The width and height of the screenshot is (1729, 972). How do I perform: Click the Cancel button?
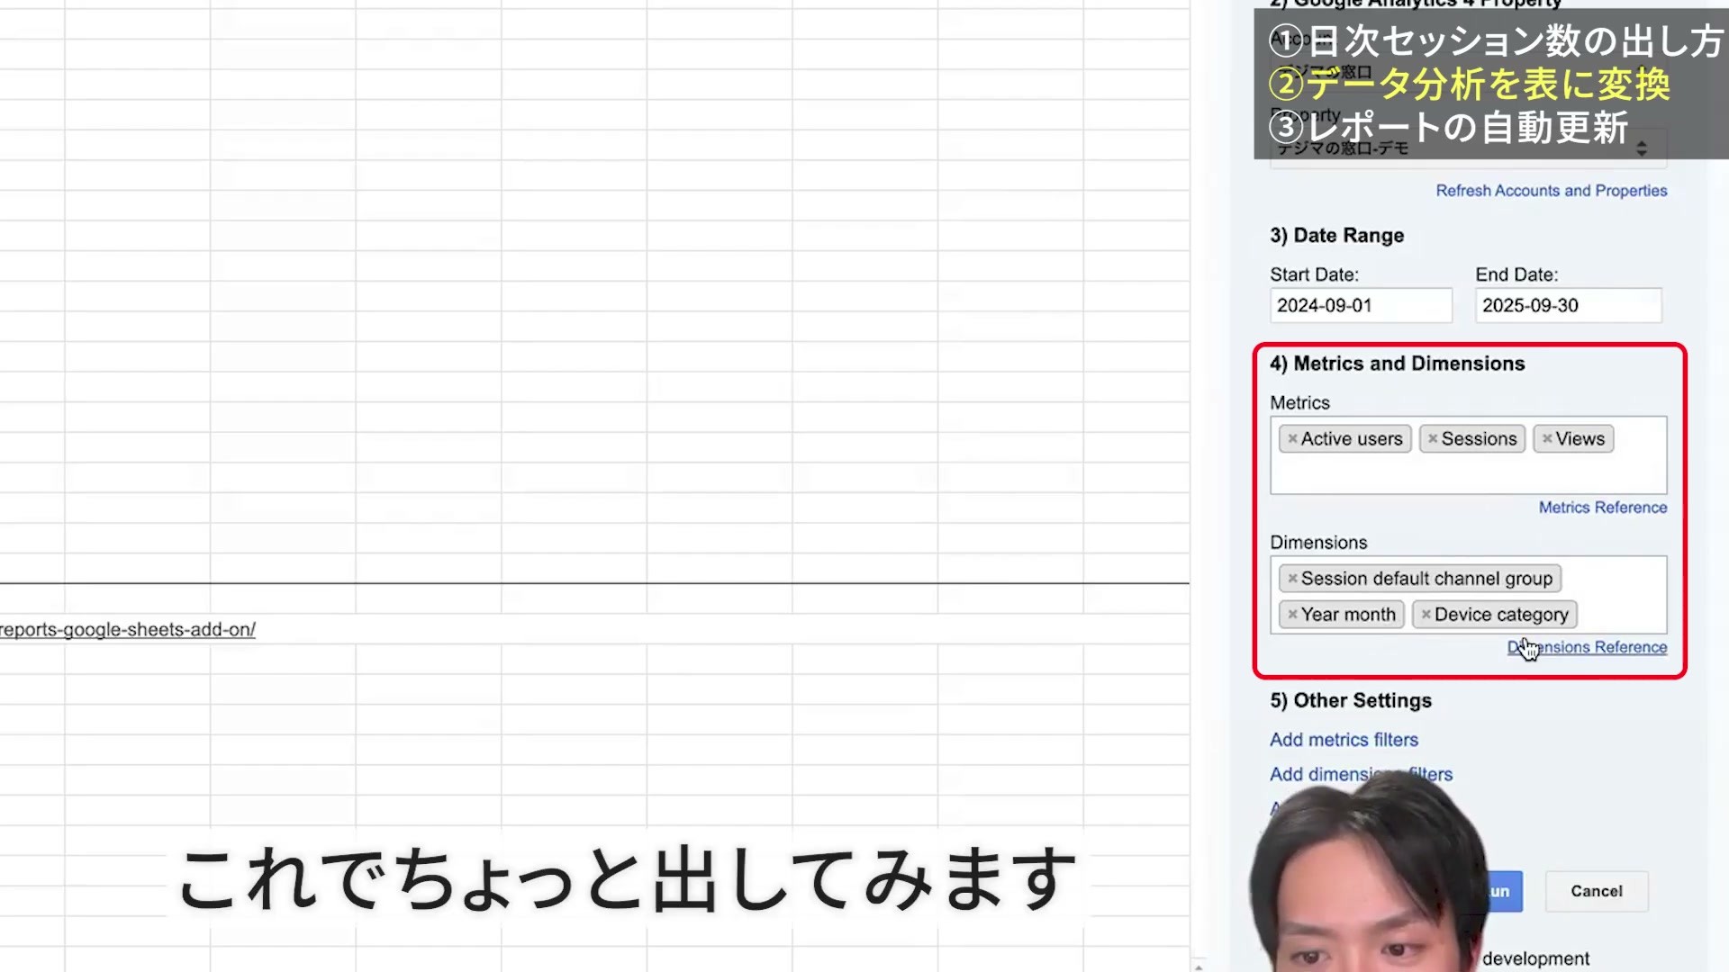tap(1597, 891)
